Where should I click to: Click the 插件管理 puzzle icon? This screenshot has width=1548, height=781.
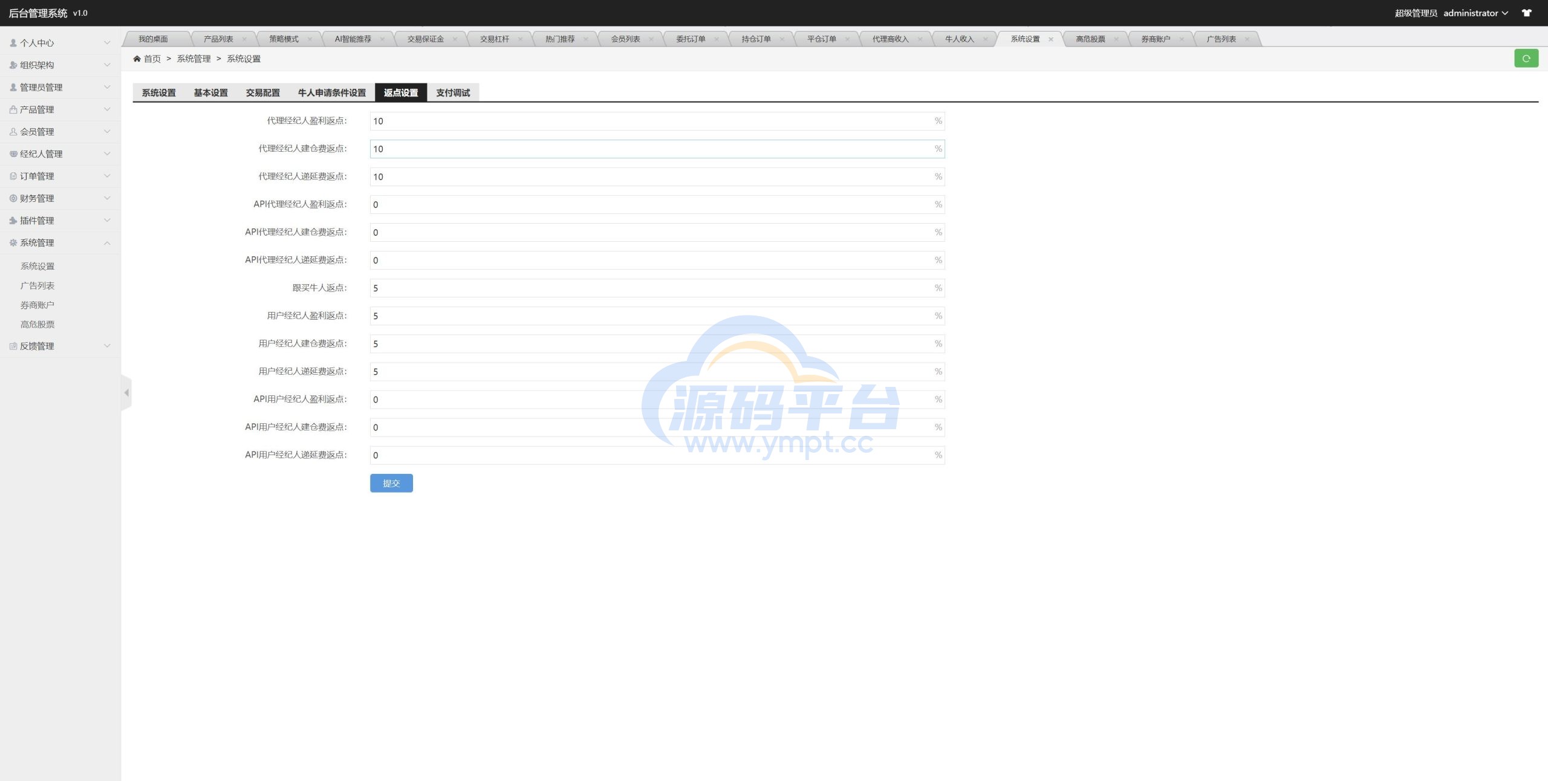point(13,221)
